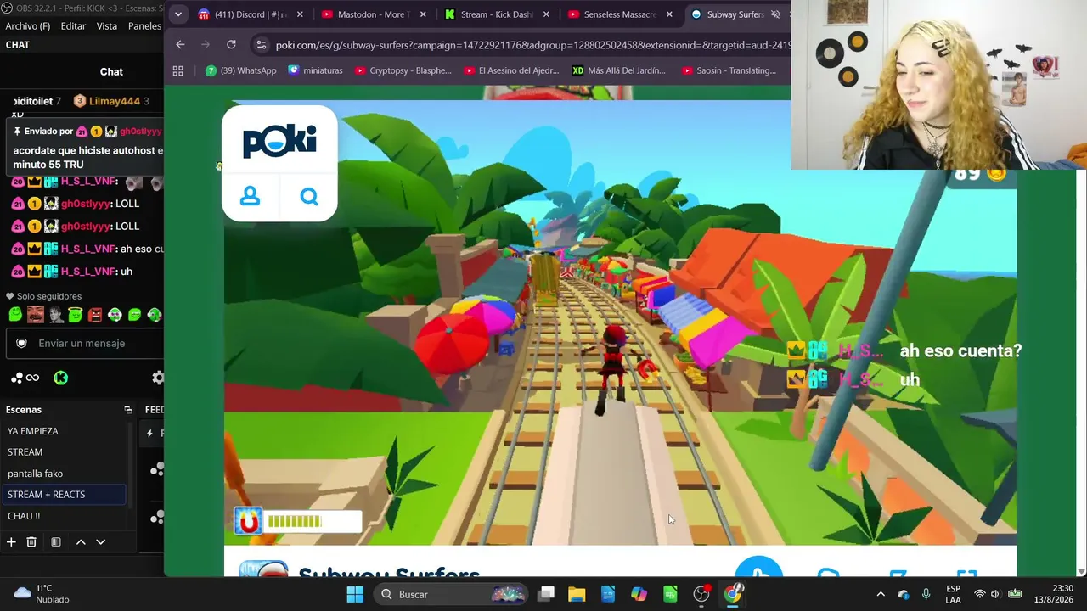
Task: Close the Mastodon tab
Action: [x=423, y=14]
